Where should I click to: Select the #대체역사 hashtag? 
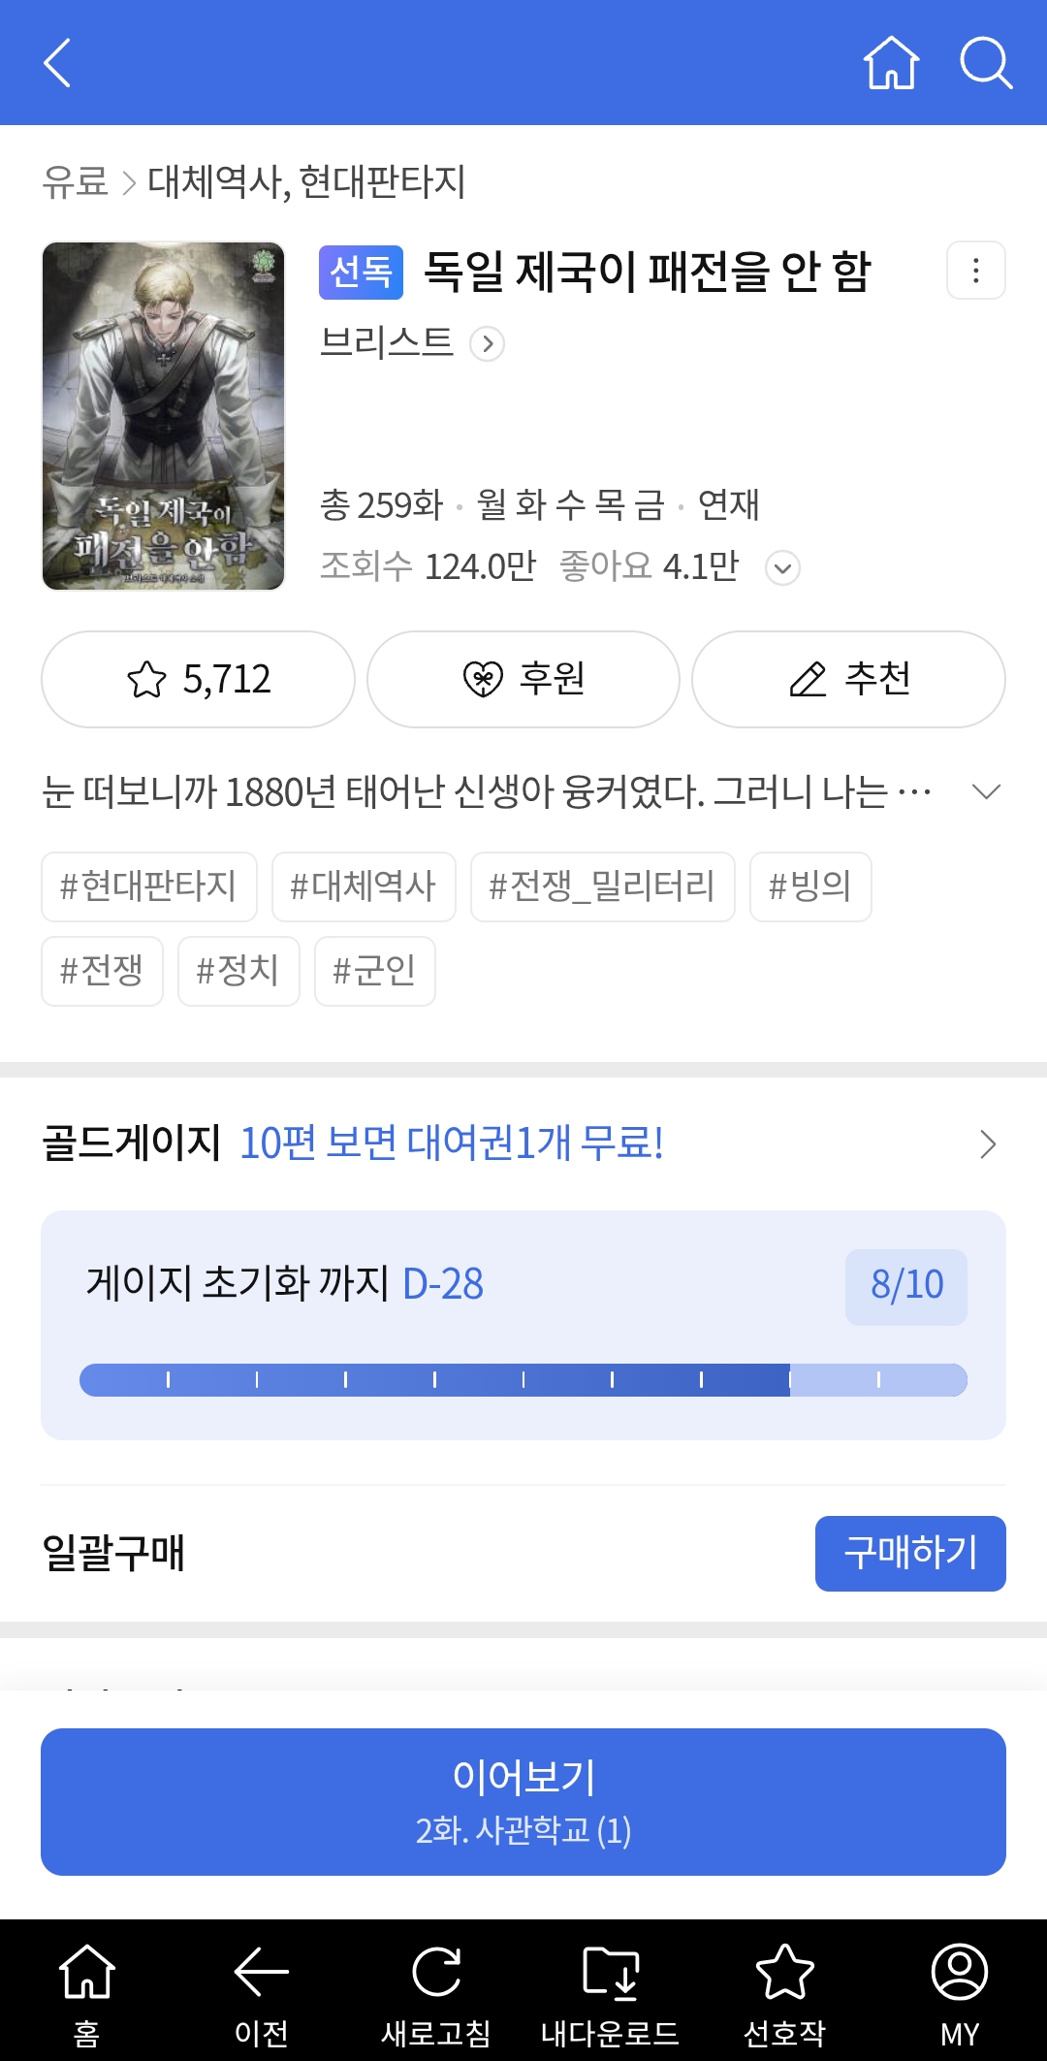(364, 886)
